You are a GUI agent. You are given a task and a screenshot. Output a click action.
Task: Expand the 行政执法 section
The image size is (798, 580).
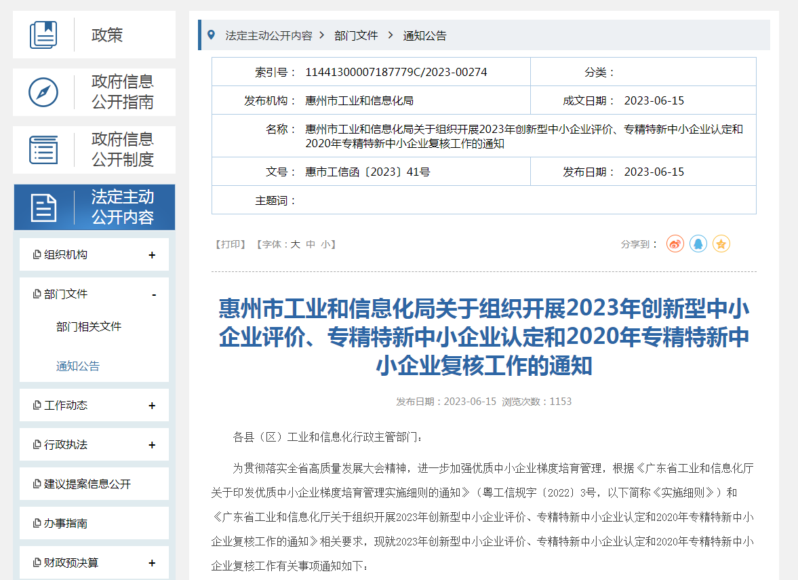click(x=152, y=445)
